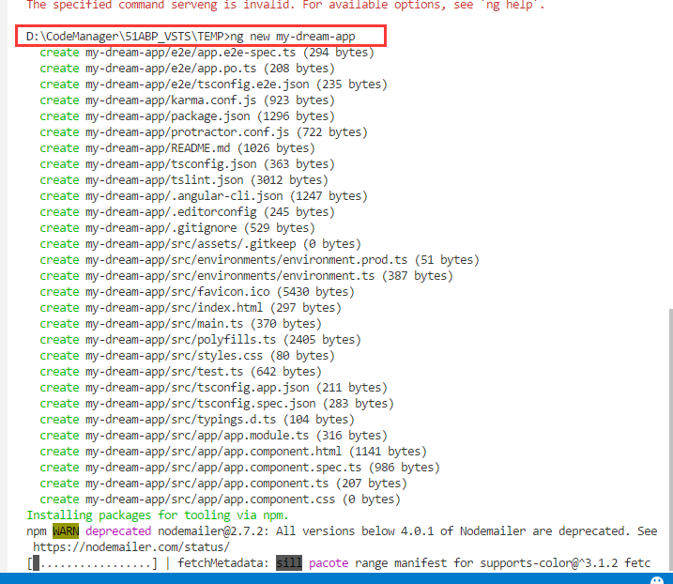This screenshot has height=584, width=673.
Task: Click the polyfills.ts (2405 bytes) line
Action: (201, 340)
